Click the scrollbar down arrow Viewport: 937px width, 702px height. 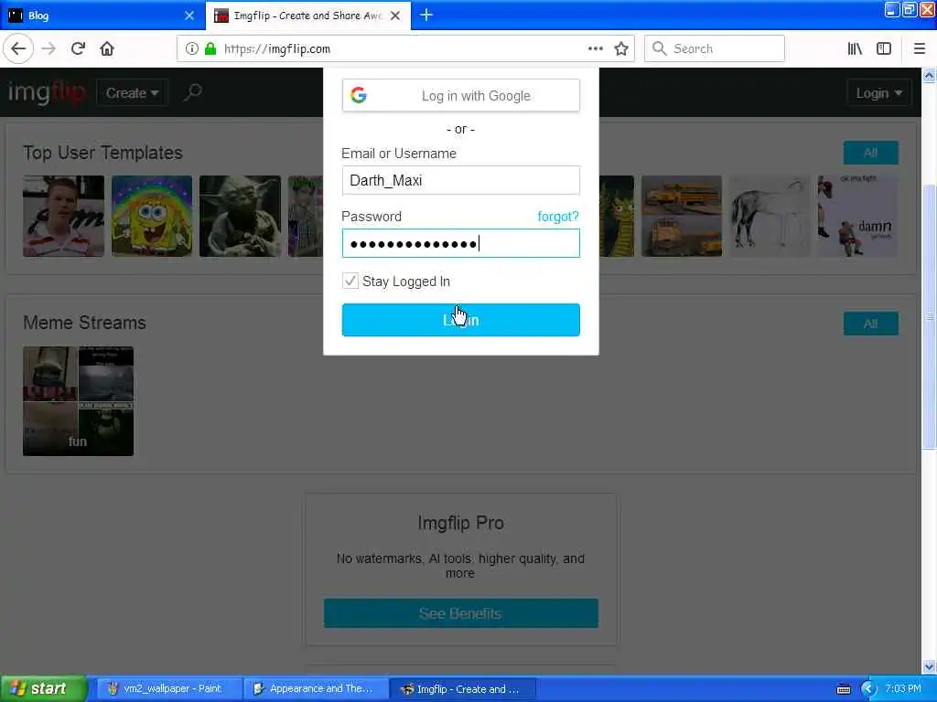coord(929,666)
